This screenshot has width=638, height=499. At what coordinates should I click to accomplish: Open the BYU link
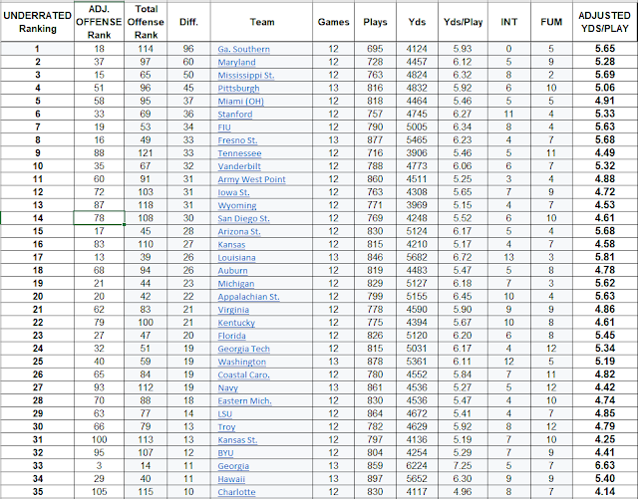pos(225,452)
